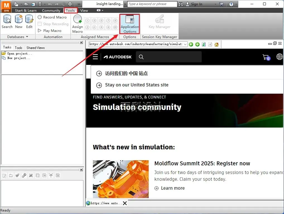Click the browser Back green arrow
284x214 pixels.
click(x=191, y=44)
